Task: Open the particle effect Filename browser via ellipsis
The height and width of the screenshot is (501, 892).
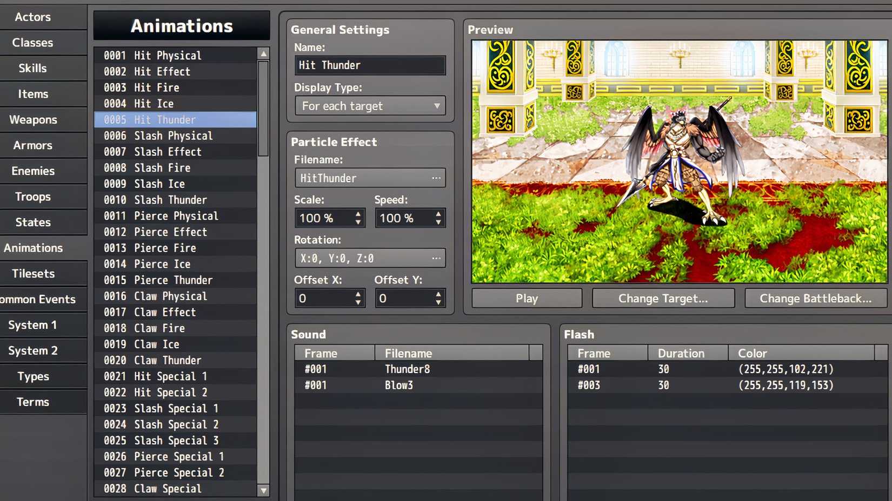Action: [437, 178]
